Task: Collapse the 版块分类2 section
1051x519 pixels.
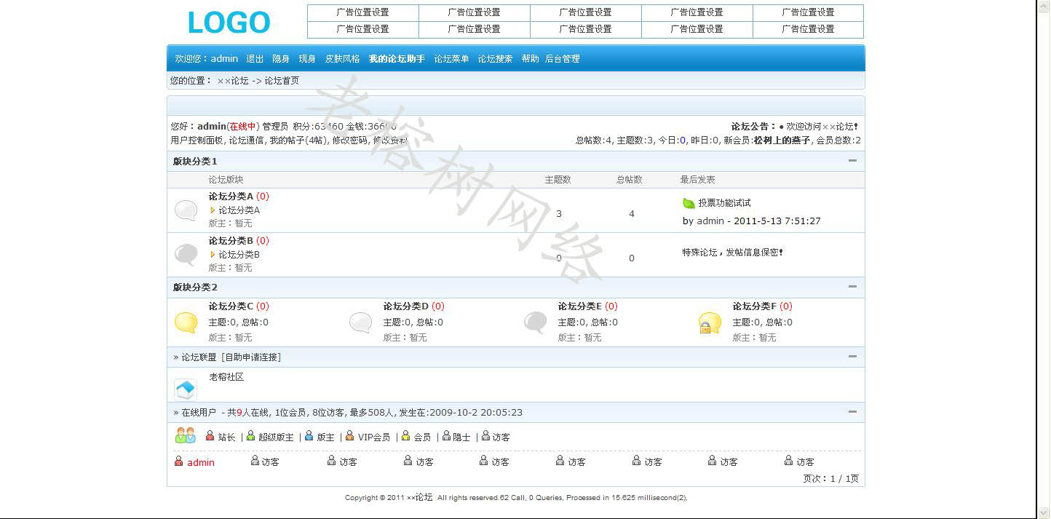Action: click(852, 287)
